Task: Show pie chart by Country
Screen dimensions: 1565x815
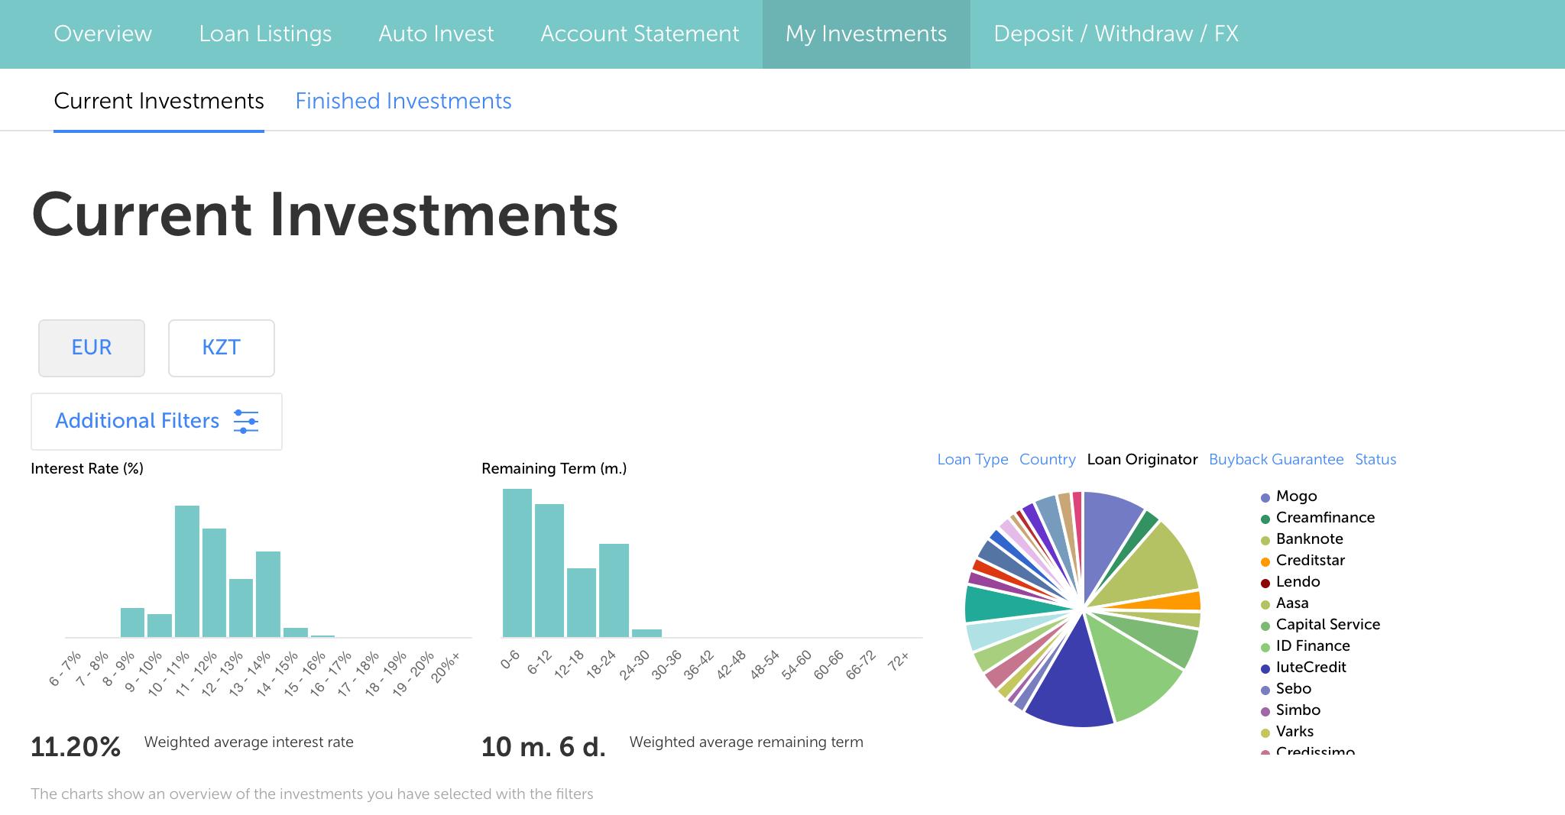Action: tap(1047, 459)
